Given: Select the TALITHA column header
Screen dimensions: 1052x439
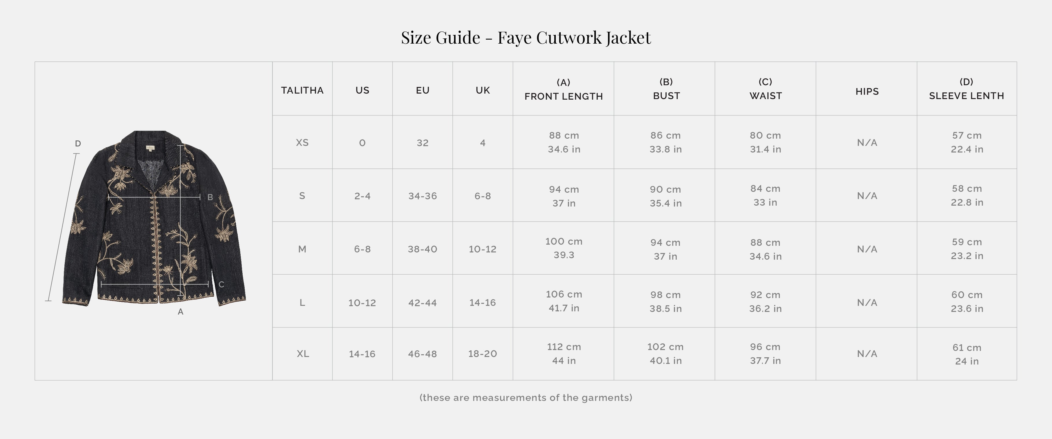Looking at the screenshot, I should (302, 90).
